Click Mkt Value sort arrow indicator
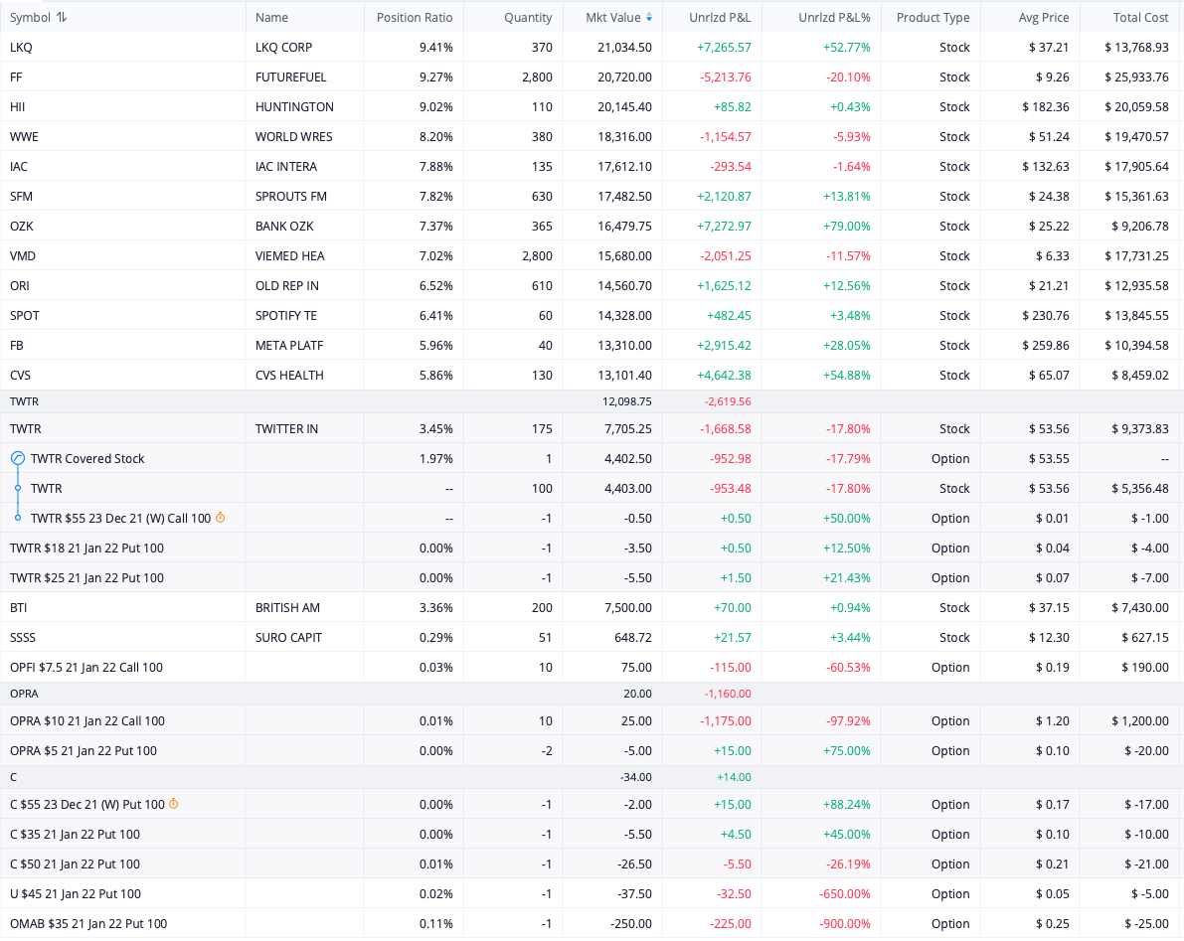 coord(649,17)
